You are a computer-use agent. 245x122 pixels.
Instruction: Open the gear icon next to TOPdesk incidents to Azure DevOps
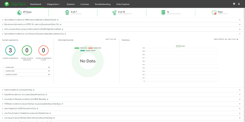(x=62, y=104)
